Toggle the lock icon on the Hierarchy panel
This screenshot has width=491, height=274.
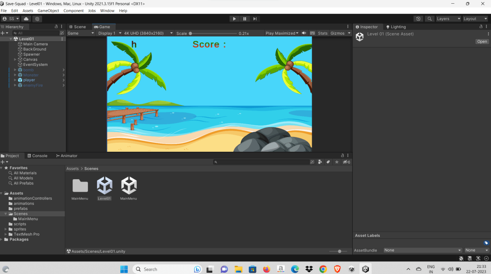click(56, 26)
